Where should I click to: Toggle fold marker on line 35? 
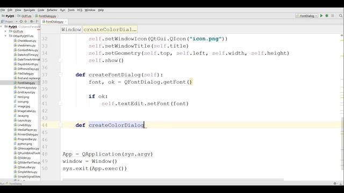[60, 60]
